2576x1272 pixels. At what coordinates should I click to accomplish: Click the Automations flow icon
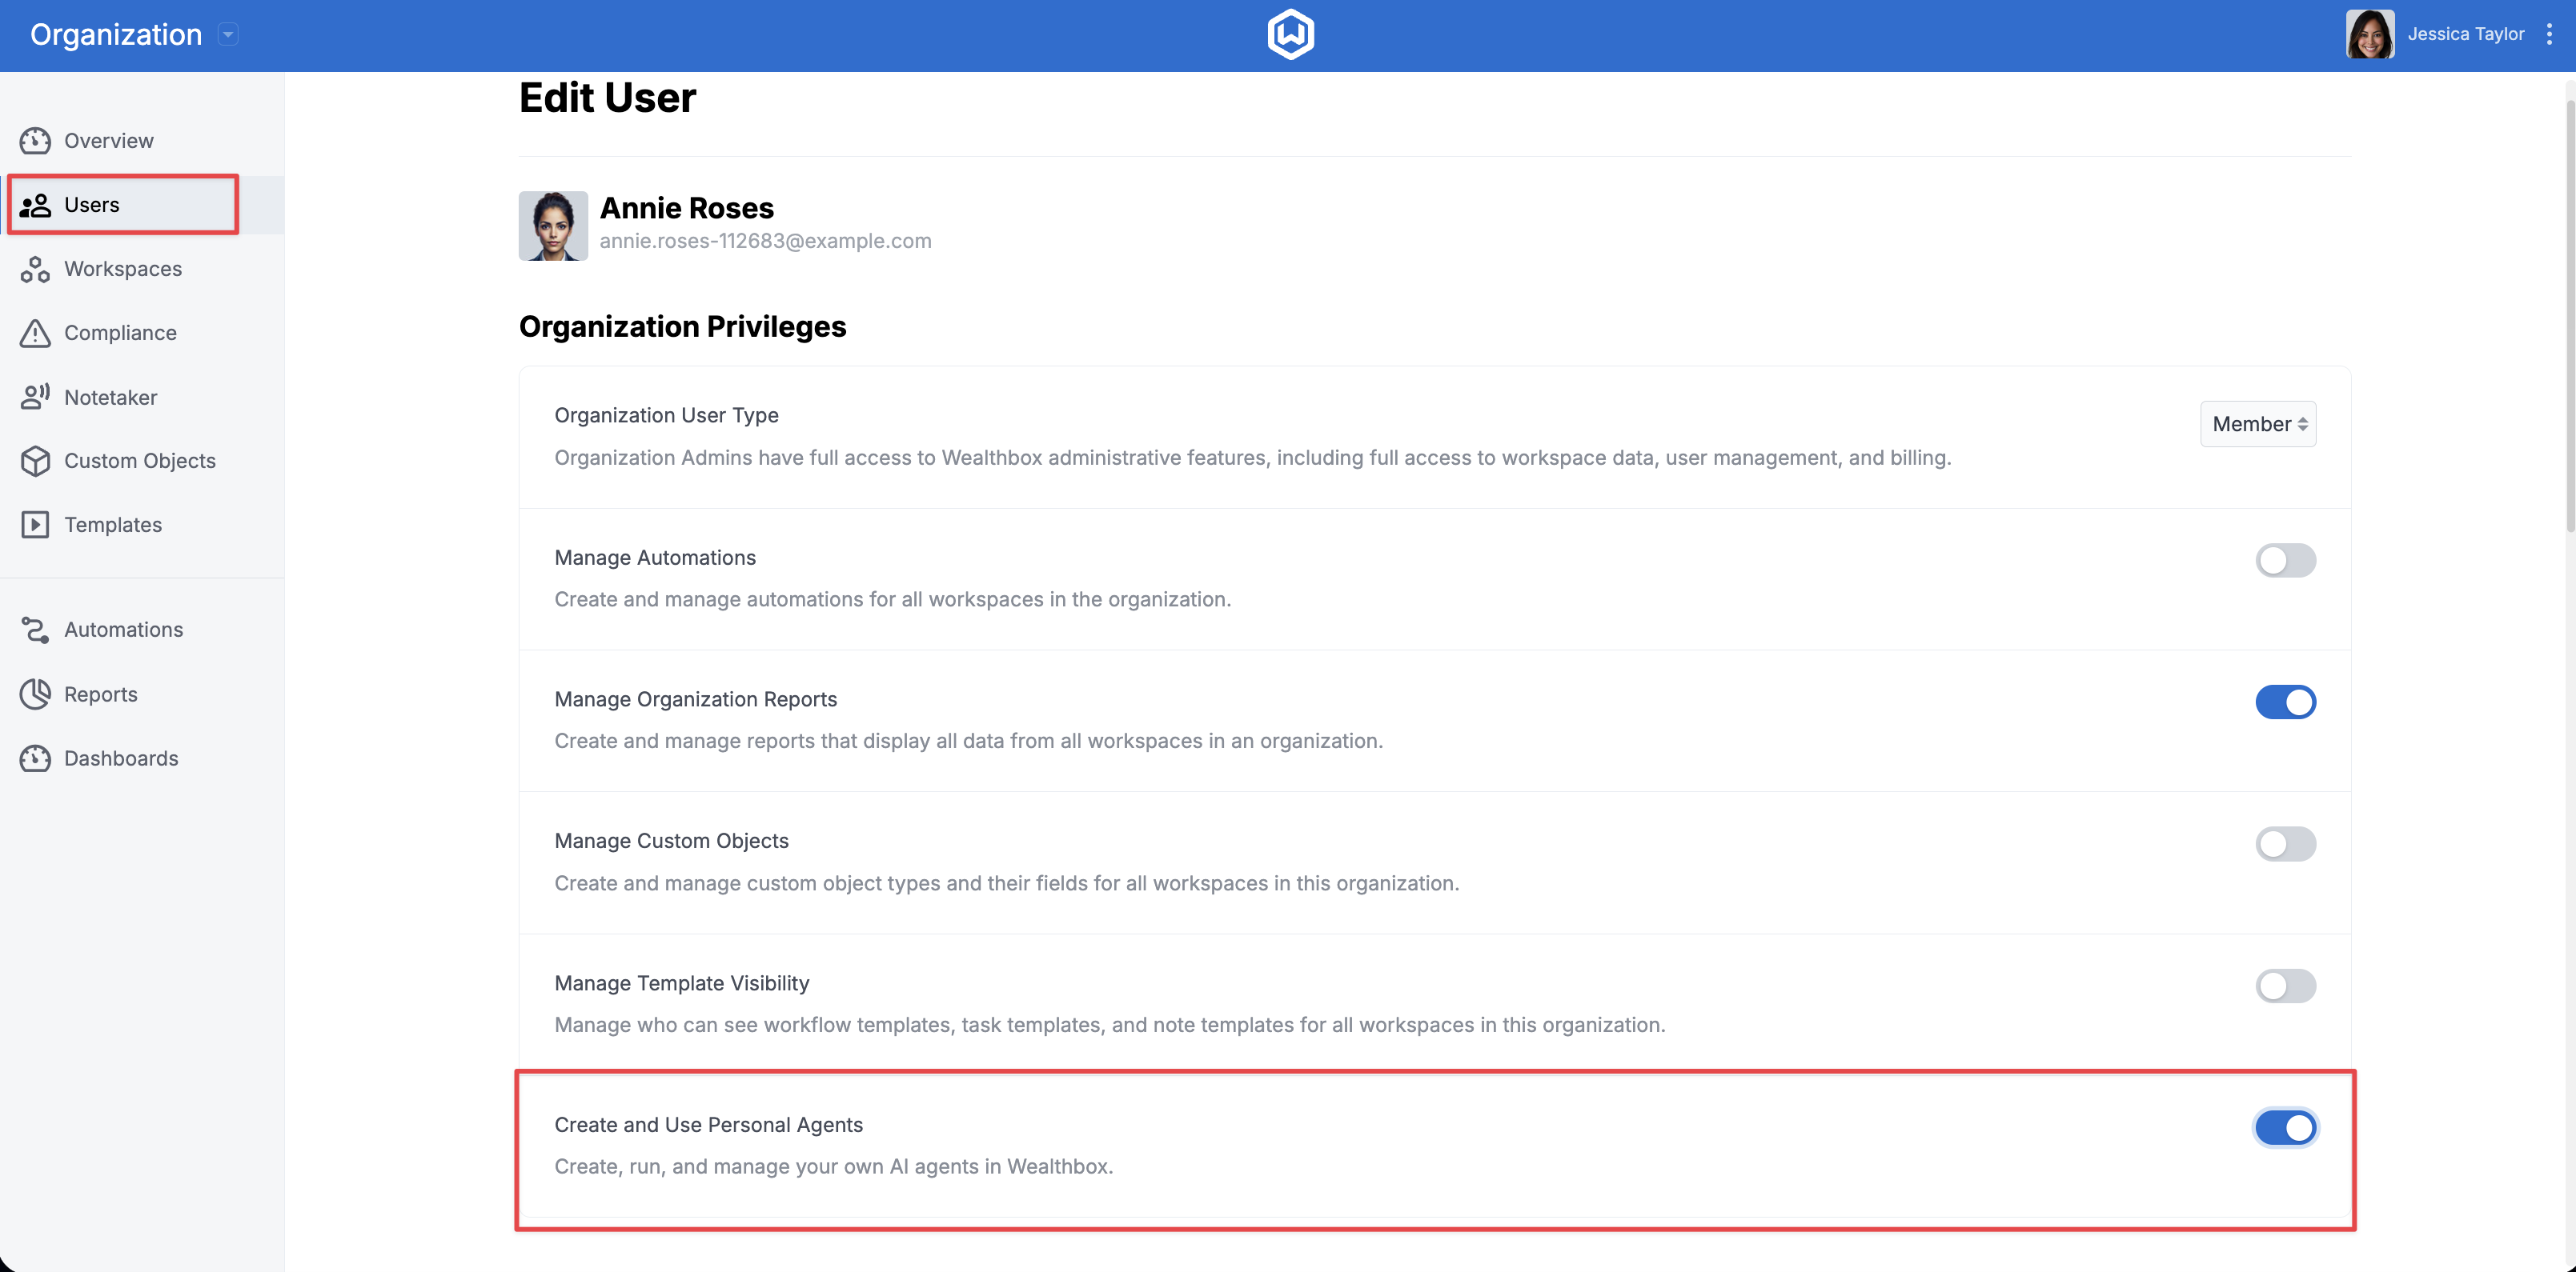[x=35, y=630]
